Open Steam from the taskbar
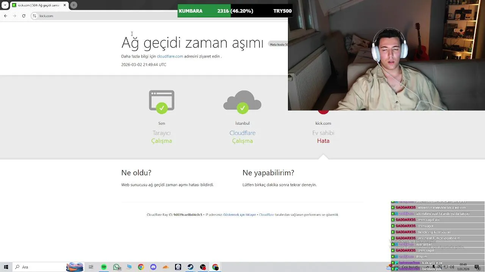 [x=191, y=267]
